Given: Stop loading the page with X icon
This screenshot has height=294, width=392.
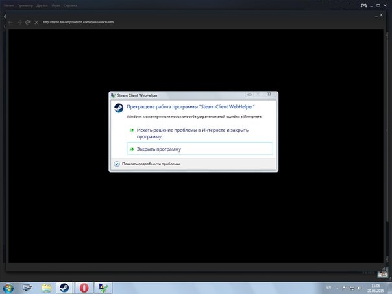Looking at the screenshot, I should click(36, 23).
